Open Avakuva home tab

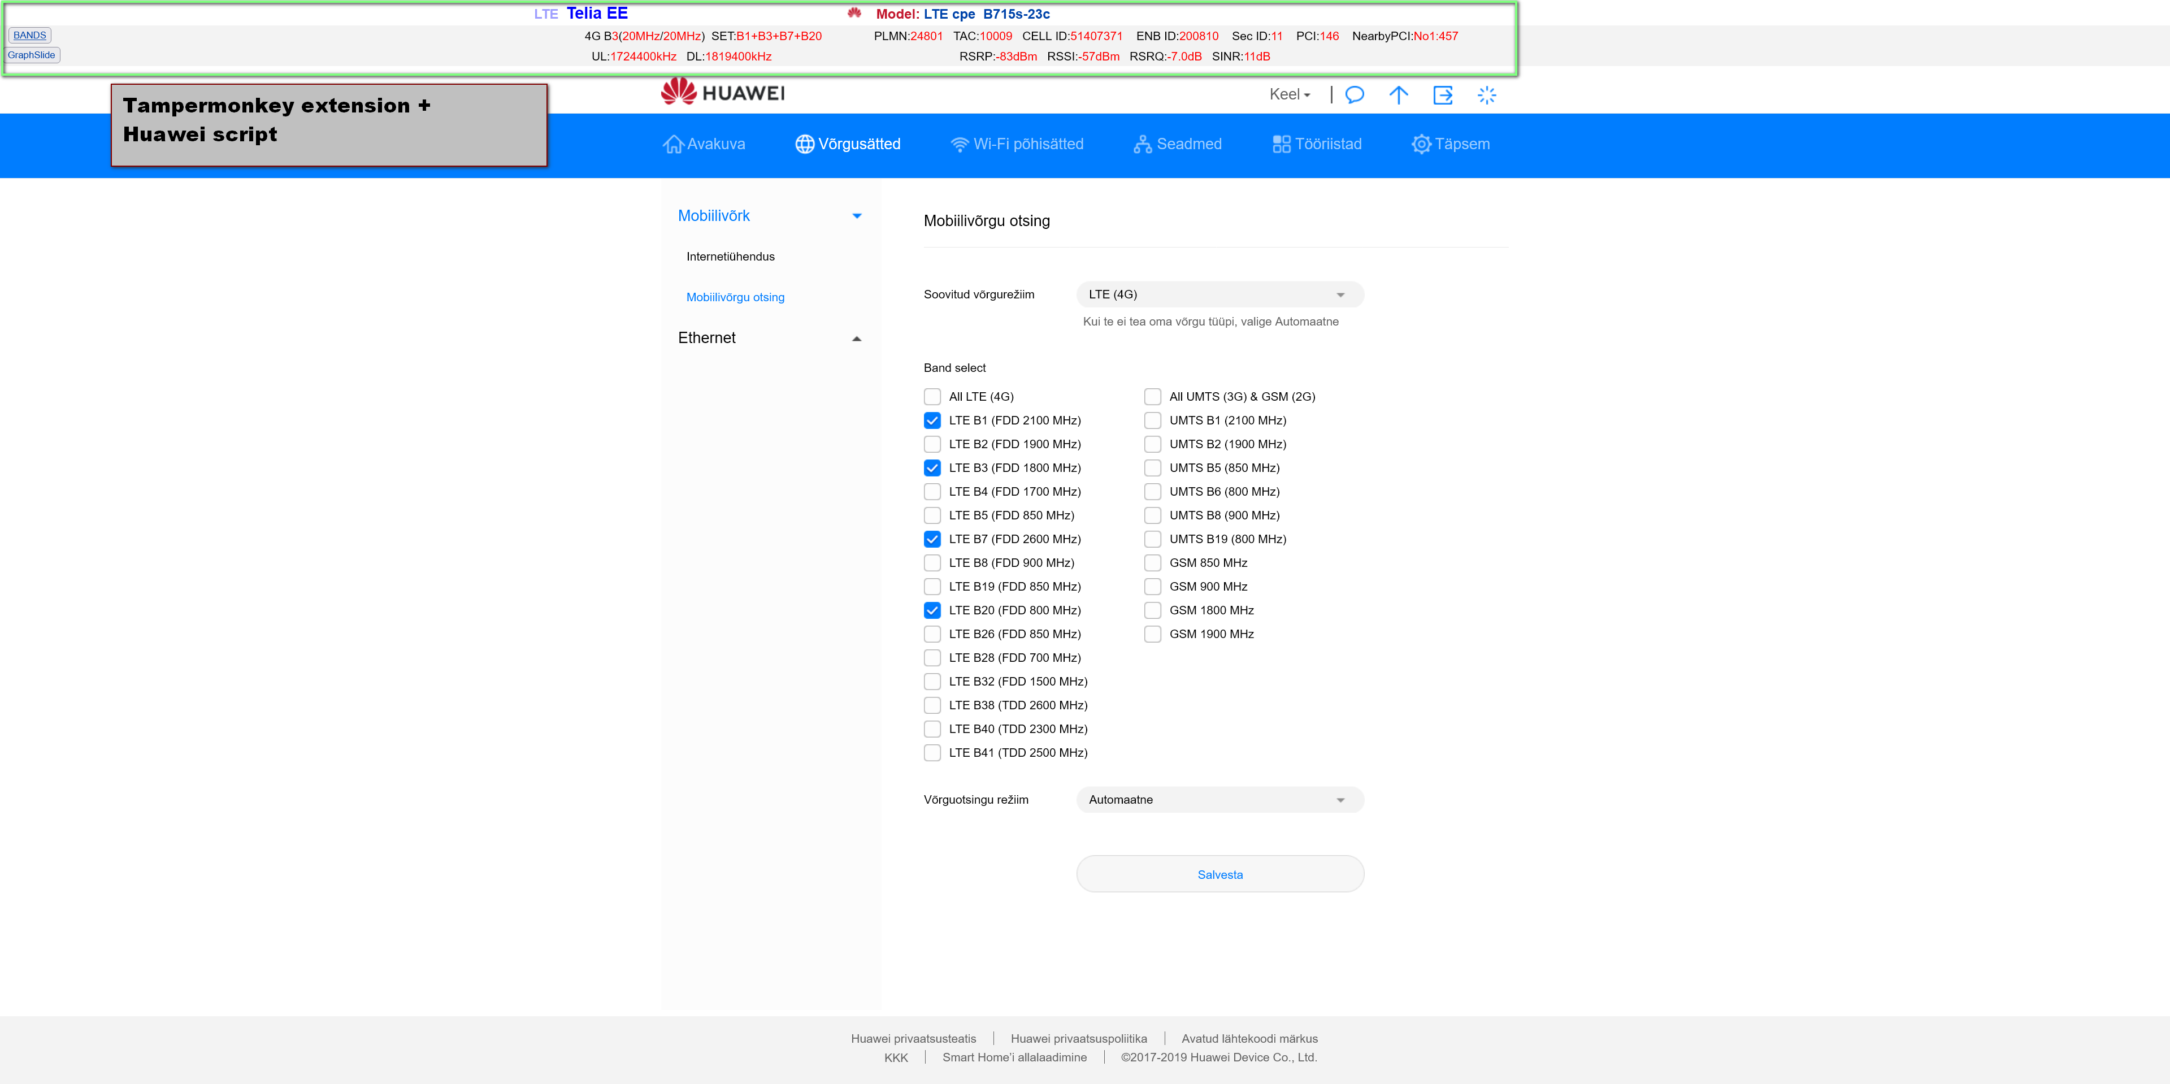tap(704, 144)
